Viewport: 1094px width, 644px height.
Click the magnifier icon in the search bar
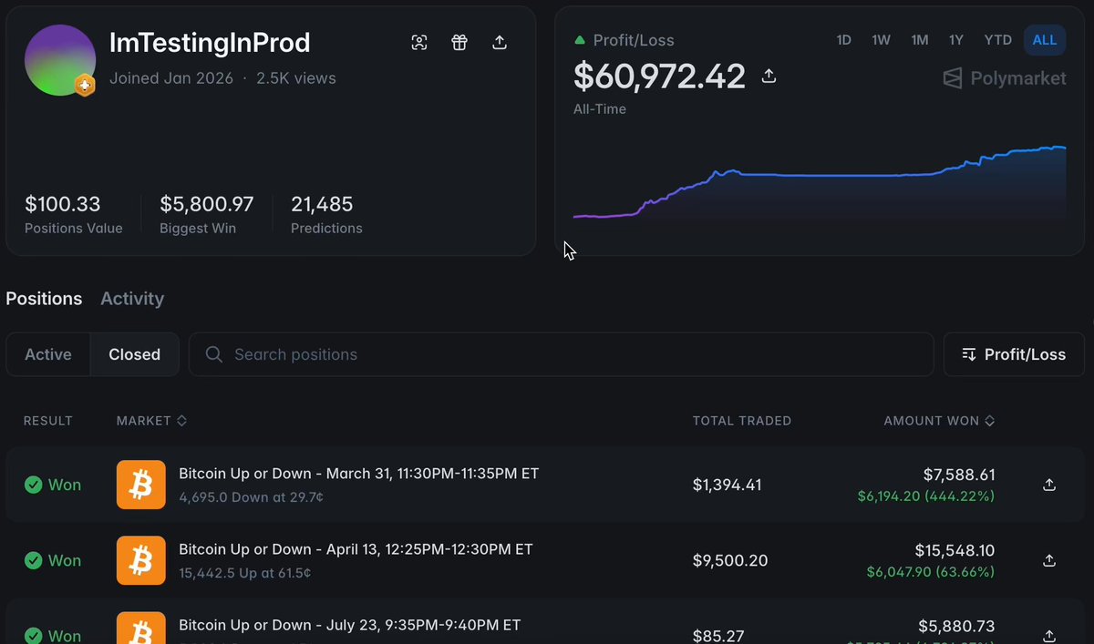click(214, 354)
